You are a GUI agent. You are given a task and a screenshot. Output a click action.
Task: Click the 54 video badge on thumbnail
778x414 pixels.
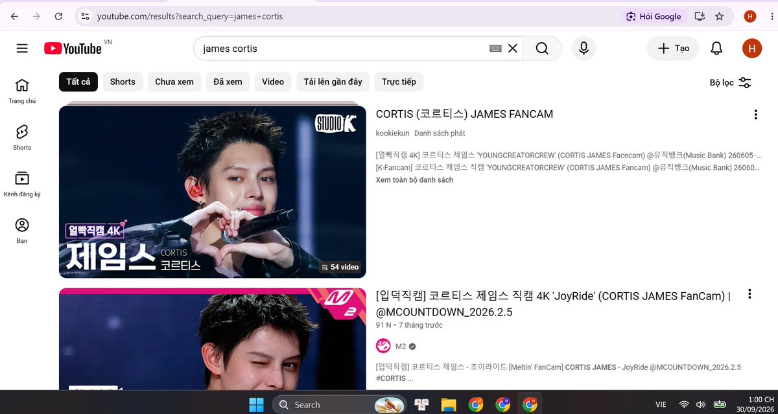[x=340, y=267]
